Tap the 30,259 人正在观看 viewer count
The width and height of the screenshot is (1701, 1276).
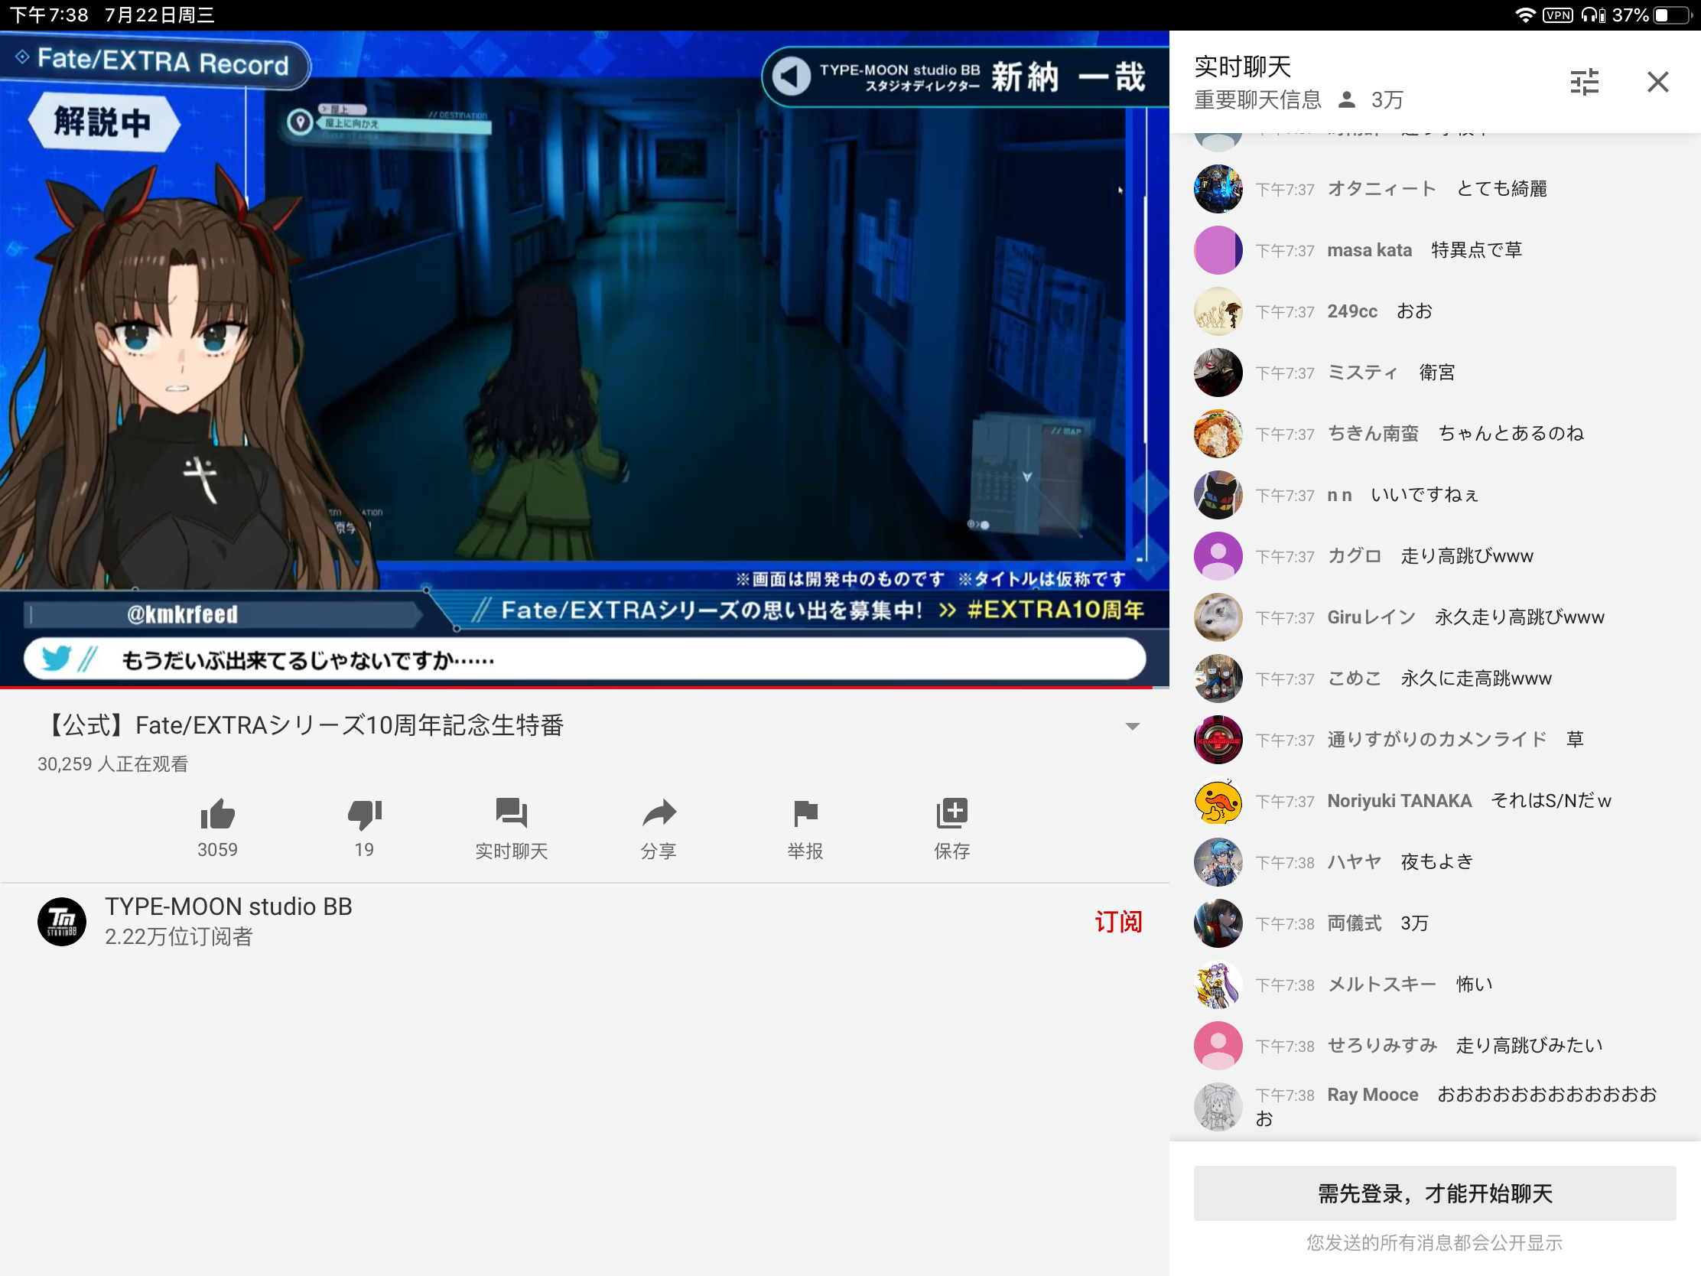click(113, 763)
